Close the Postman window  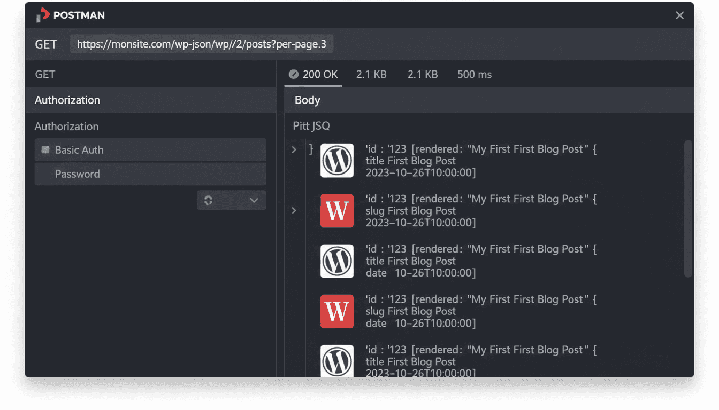[679, 15]
